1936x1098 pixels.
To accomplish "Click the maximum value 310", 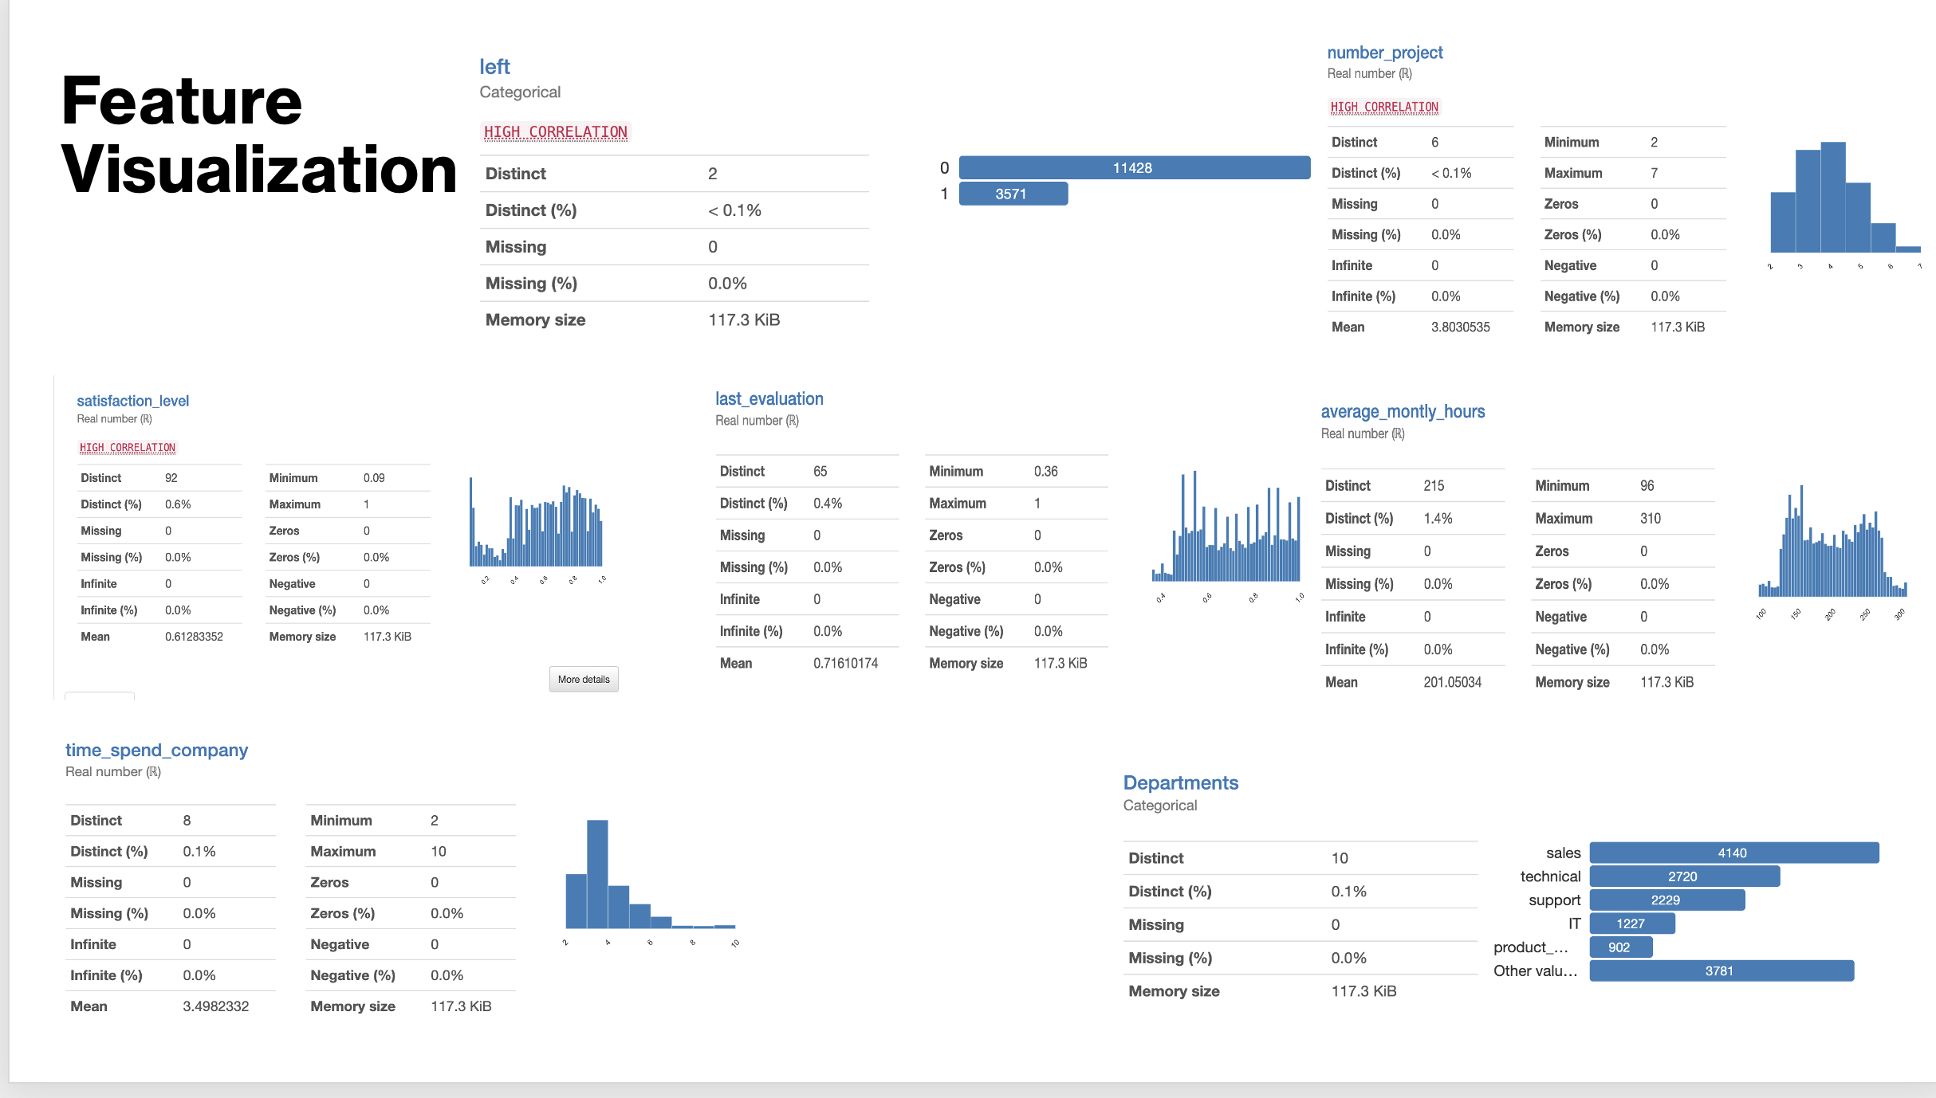I will point(1650,518).
